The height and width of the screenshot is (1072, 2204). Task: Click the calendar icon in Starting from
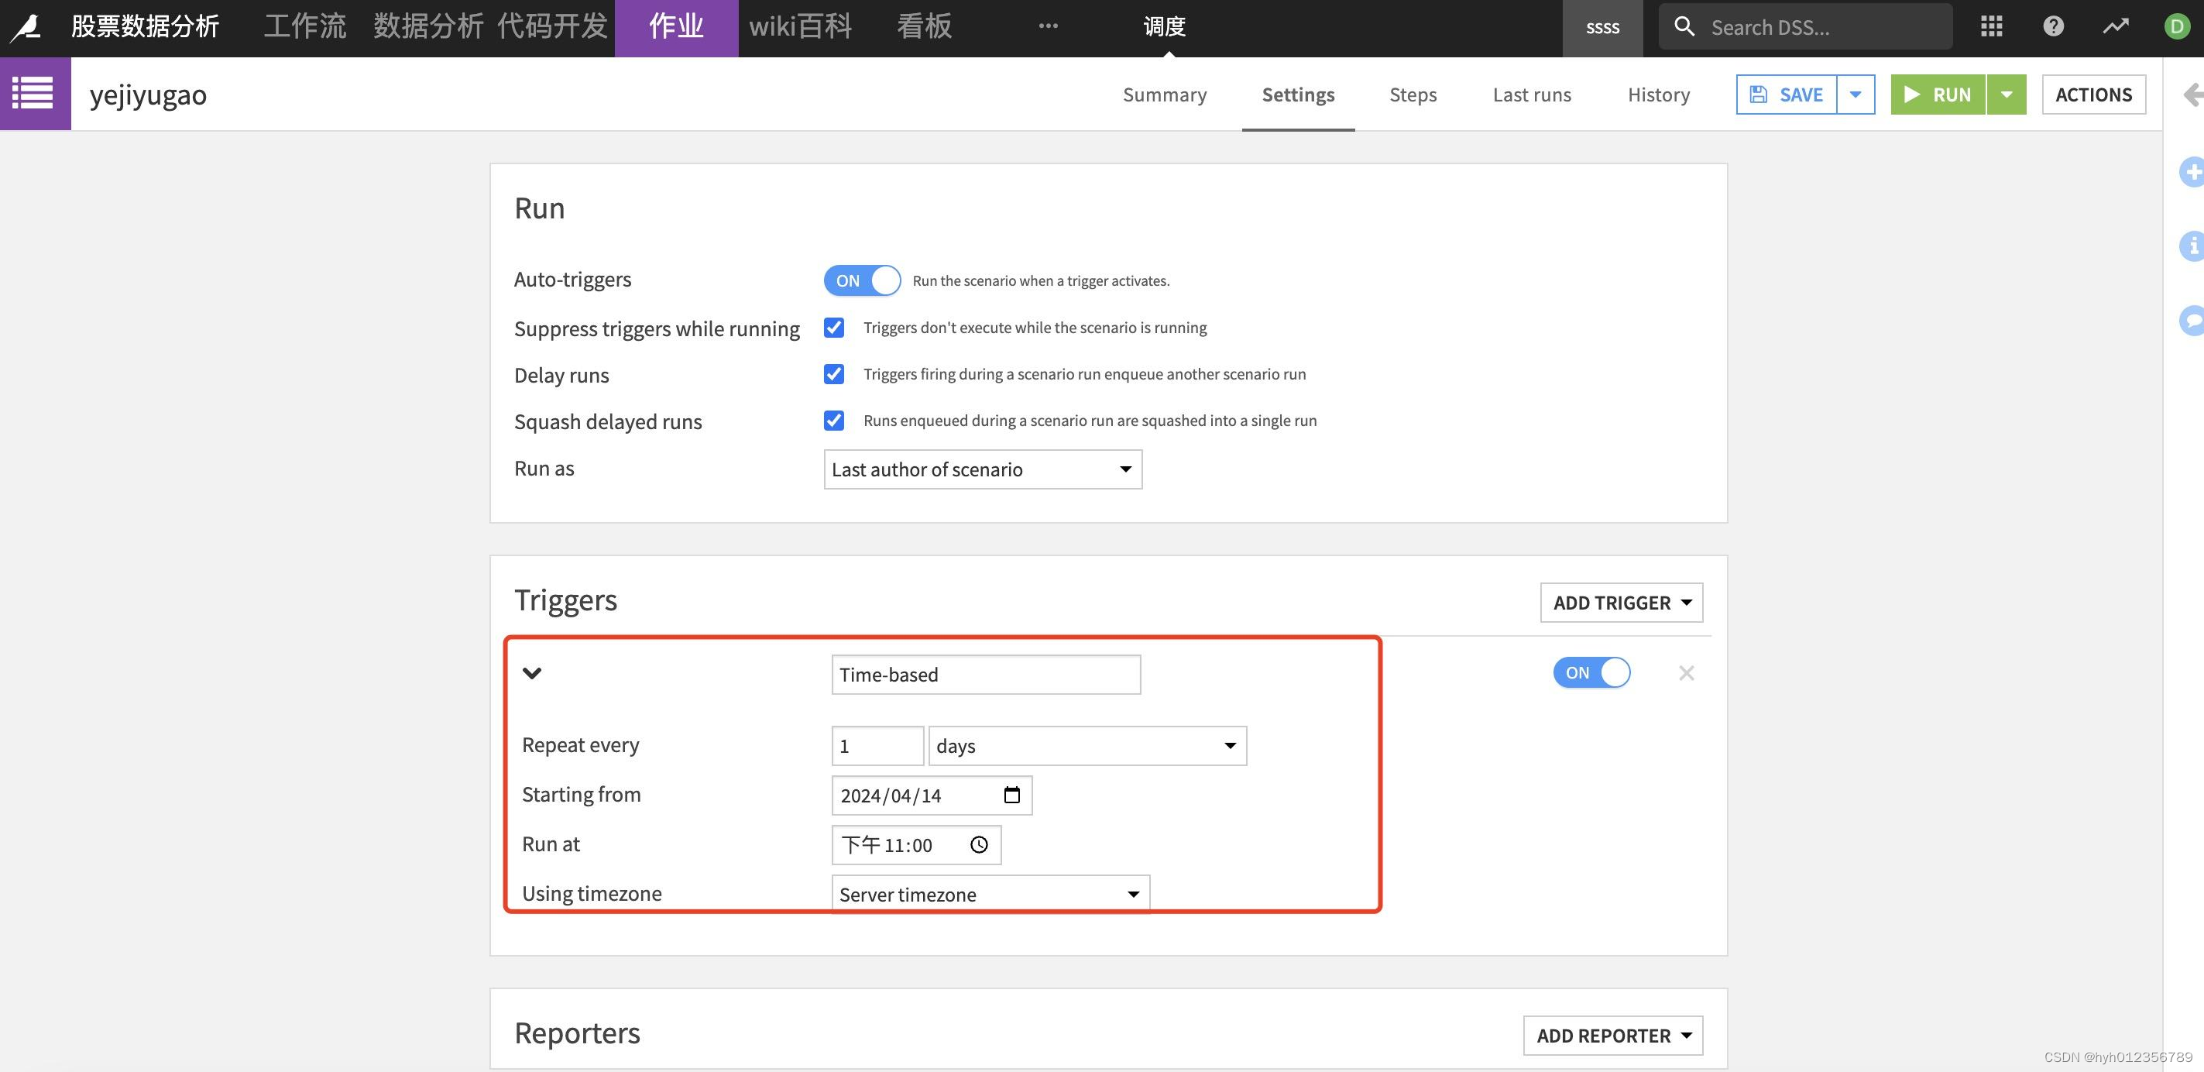[1011, 795]
